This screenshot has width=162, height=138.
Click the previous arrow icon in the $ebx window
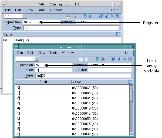pyautogui.click(x=106, y=16)
